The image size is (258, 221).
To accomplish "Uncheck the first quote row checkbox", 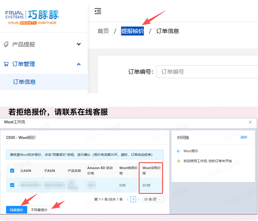I will click(x=12, y=185).
